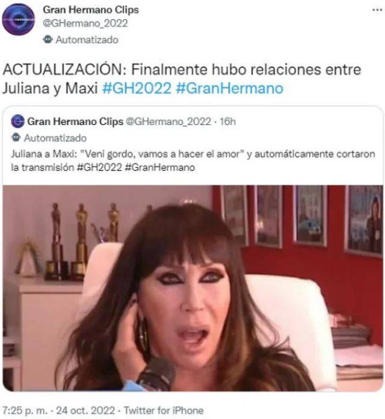Open the quoted tweet text about Juliana a Maxi

193,161
